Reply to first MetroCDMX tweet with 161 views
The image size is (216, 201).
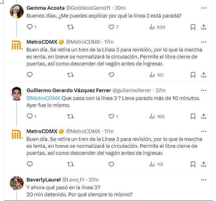(30, 75)
